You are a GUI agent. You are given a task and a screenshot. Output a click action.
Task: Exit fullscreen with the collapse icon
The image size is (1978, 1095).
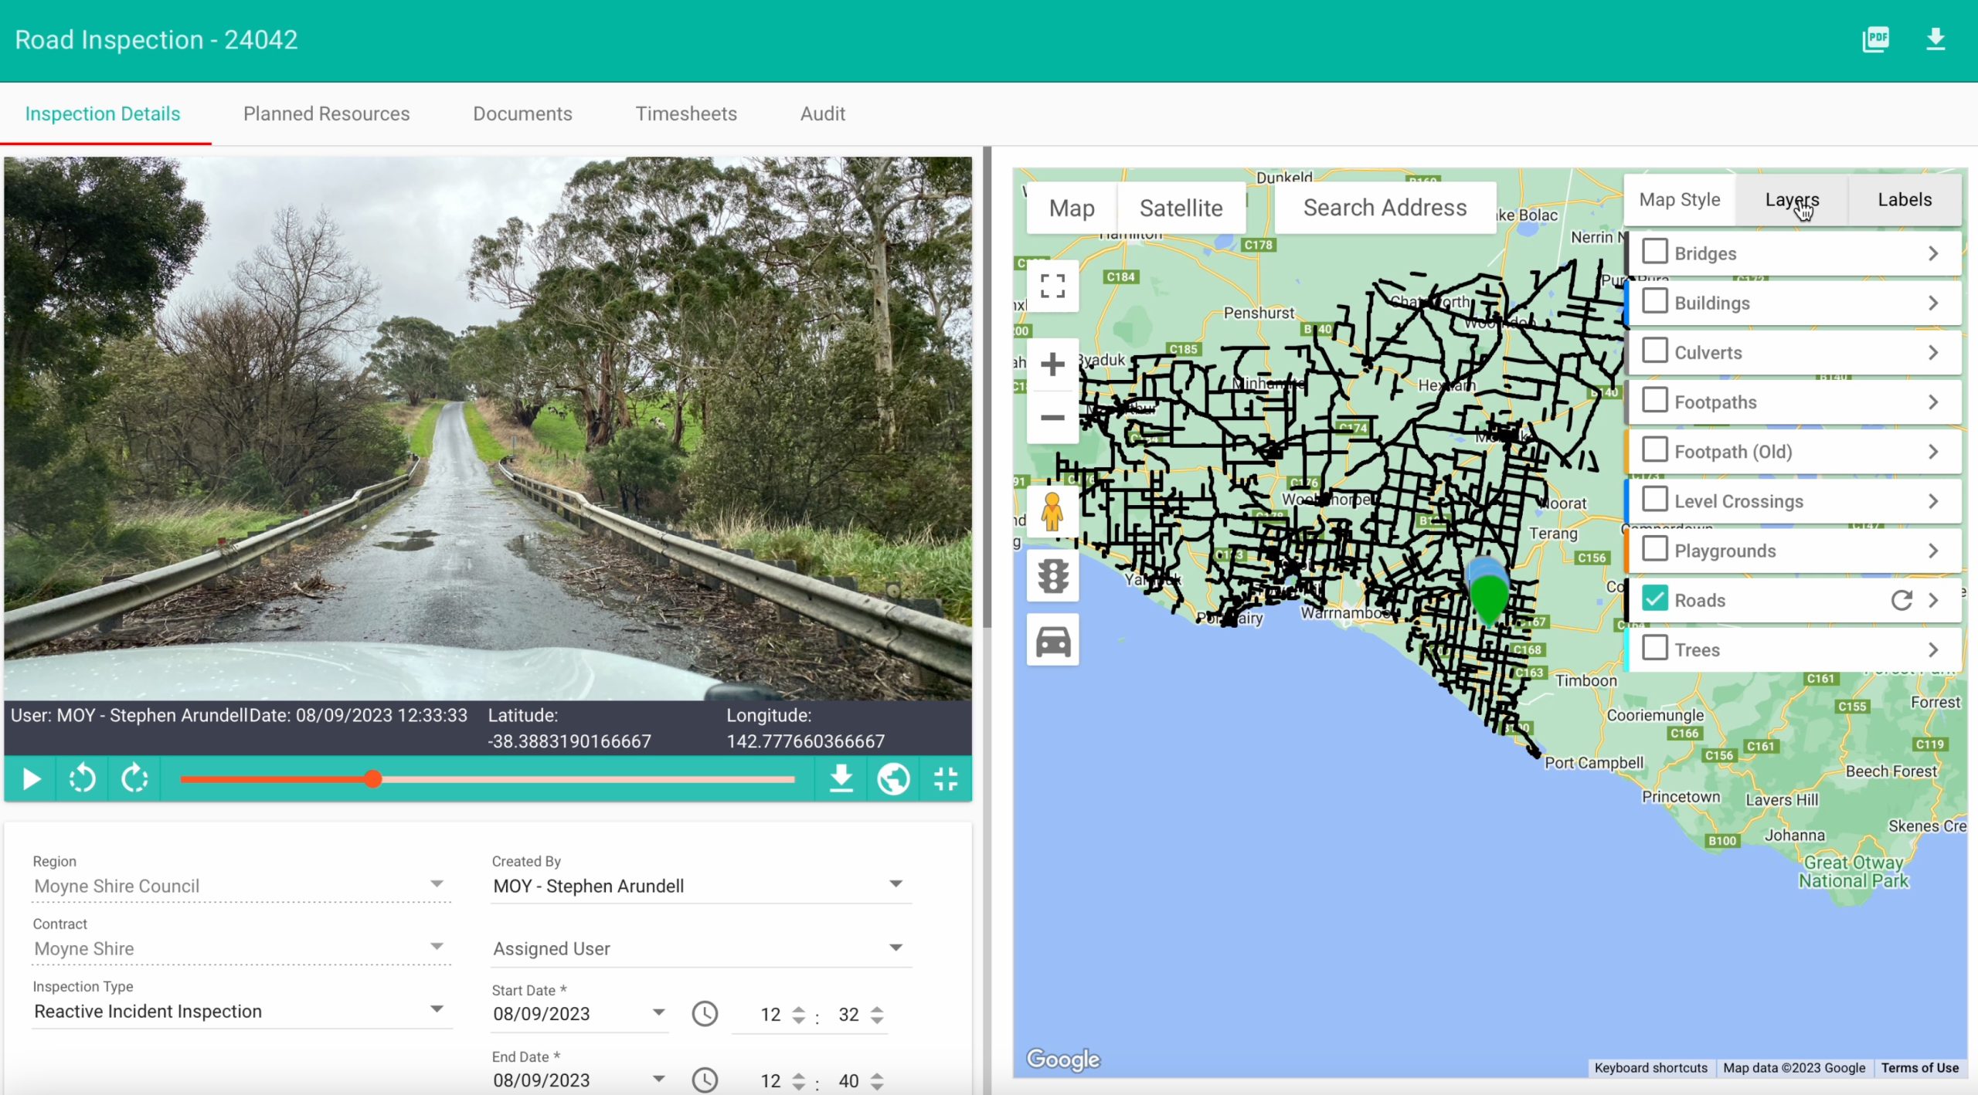[x=946, y=778]
